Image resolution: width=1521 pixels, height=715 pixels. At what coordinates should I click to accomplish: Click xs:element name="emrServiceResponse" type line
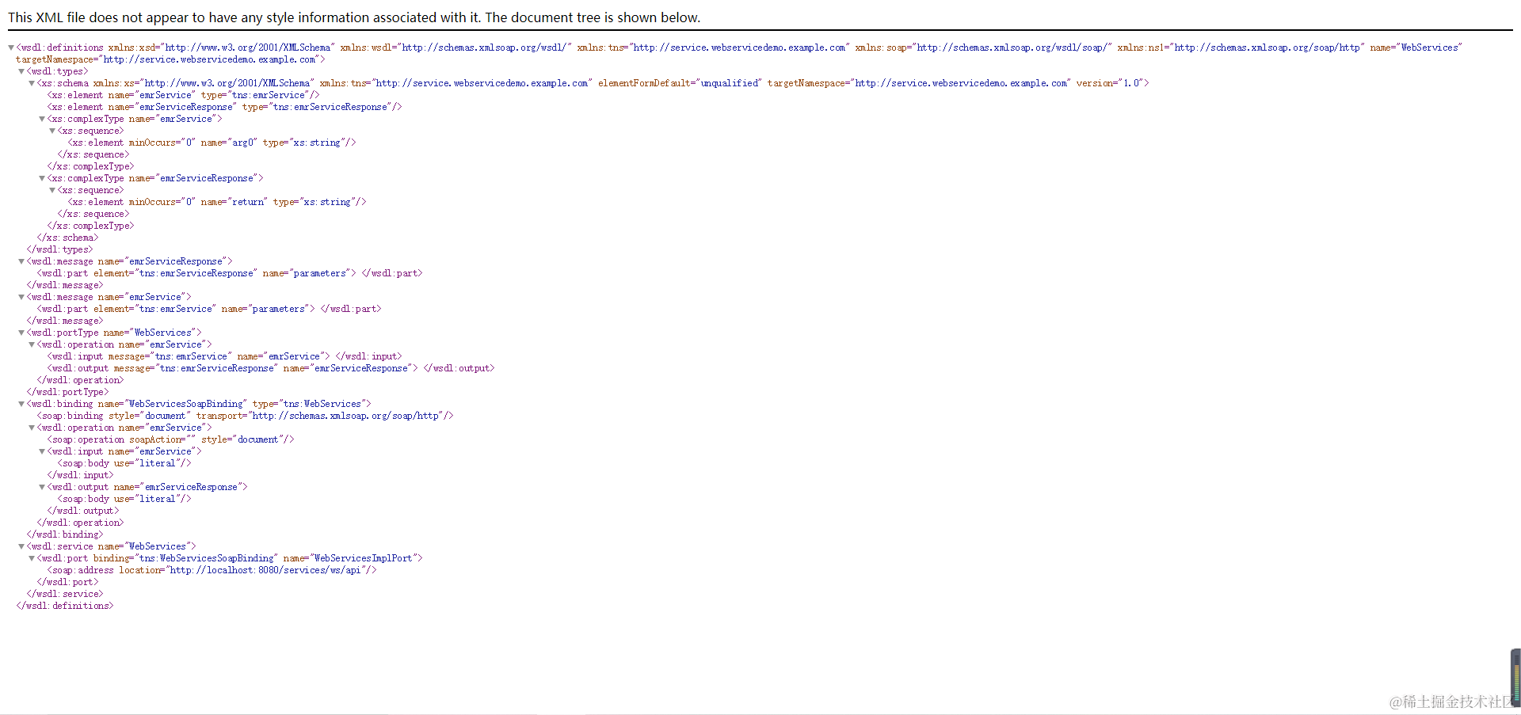(224, 107)
